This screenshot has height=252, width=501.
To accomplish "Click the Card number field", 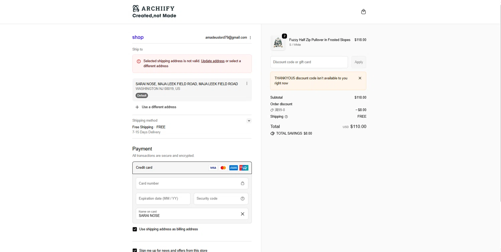I will point(192,183).
